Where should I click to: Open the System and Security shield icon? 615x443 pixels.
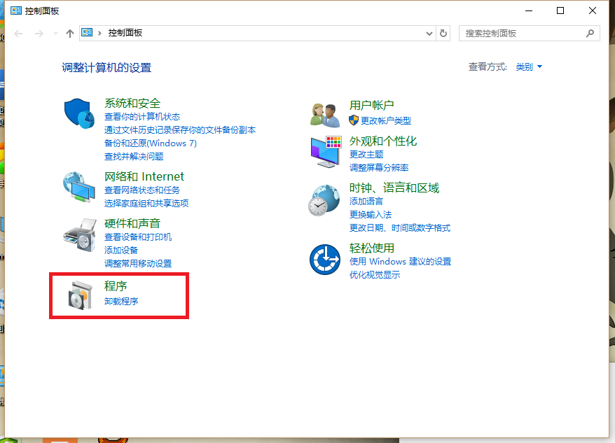[79, 113]
